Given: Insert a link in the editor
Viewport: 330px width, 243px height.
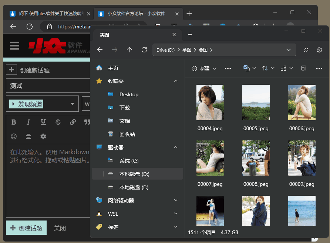Looking at the screenshot, I should coord(73,122).
